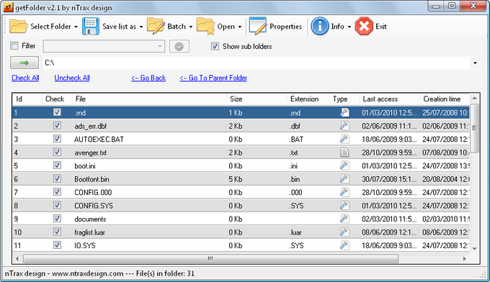Sort by the Size column header

point(257,99)
